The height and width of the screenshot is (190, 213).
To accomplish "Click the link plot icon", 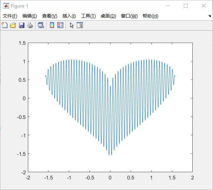I will click(x=41, y=25).
